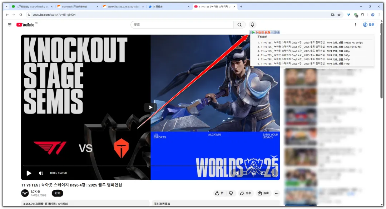Dislike the video with thumbs-down icon

pos(231,193)
